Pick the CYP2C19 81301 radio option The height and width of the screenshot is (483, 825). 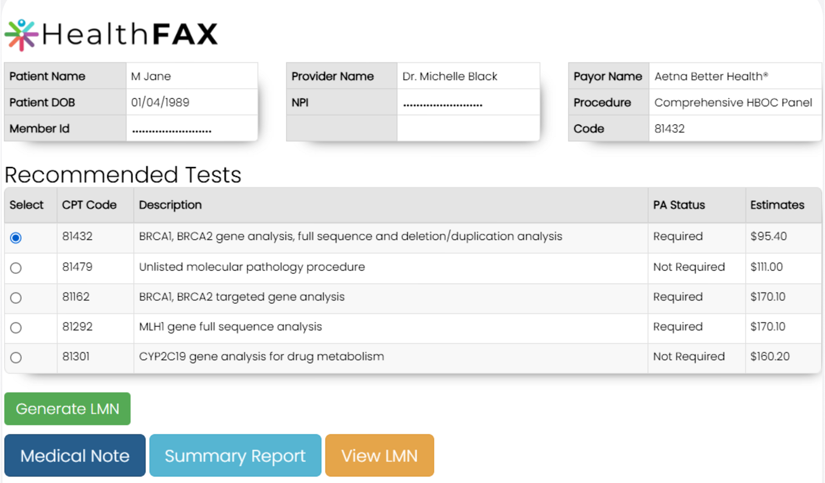(16, 358)
